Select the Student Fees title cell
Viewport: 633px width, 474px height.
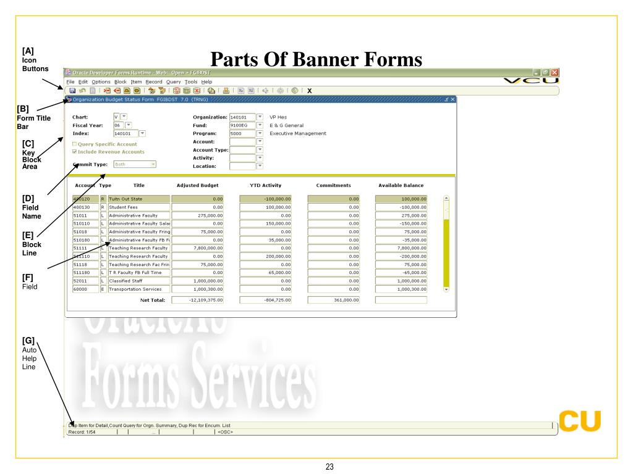pos(139,207)
